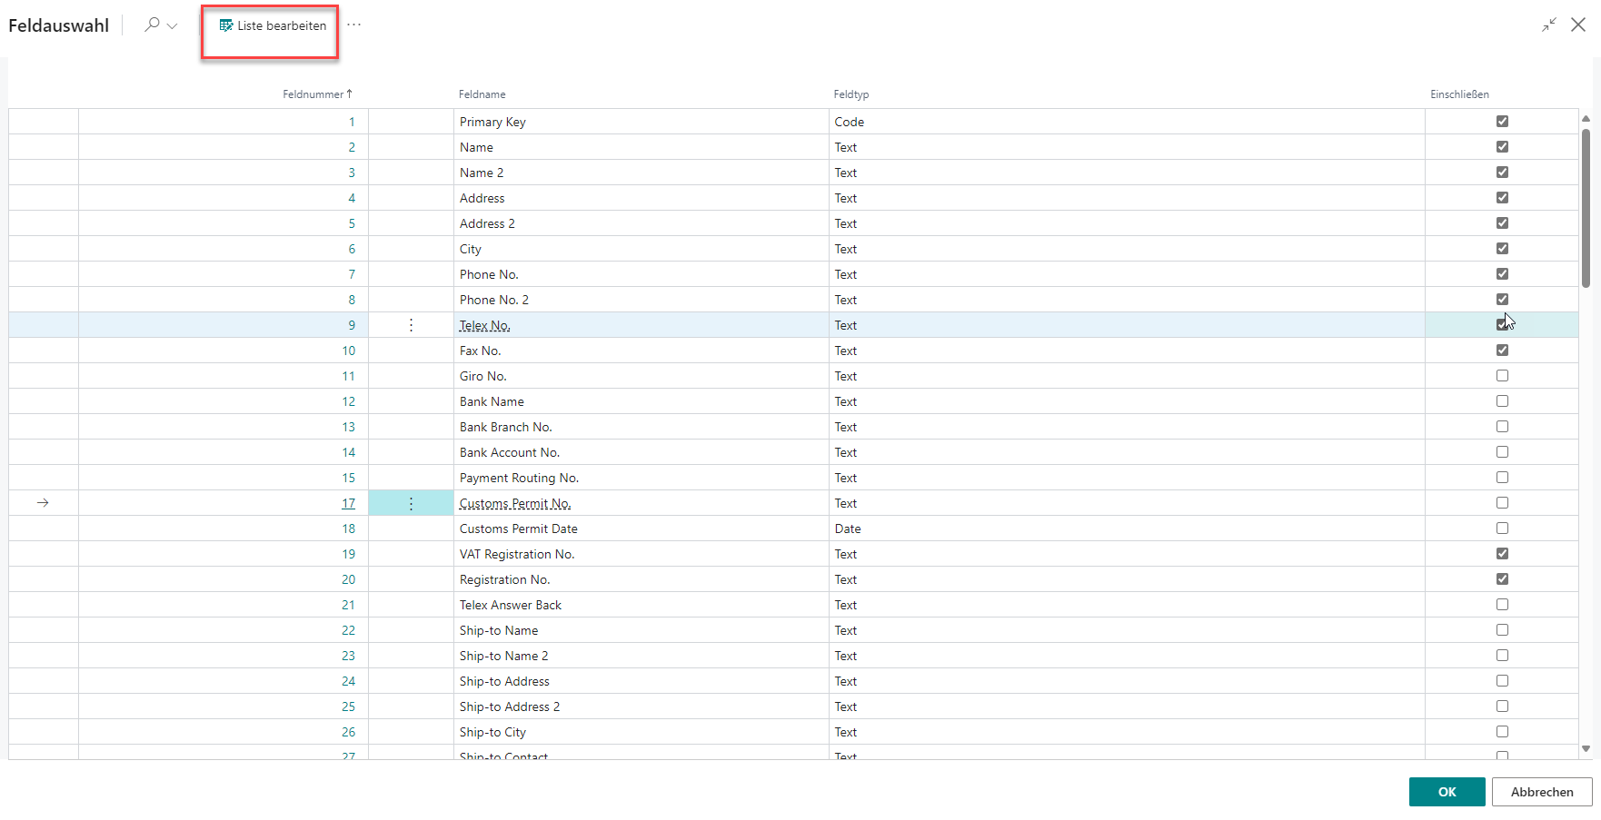Uncheck Einschließen for VAT Registration No.
This screenshot has height=820, width=1601.
click(x=1502, y=554)
